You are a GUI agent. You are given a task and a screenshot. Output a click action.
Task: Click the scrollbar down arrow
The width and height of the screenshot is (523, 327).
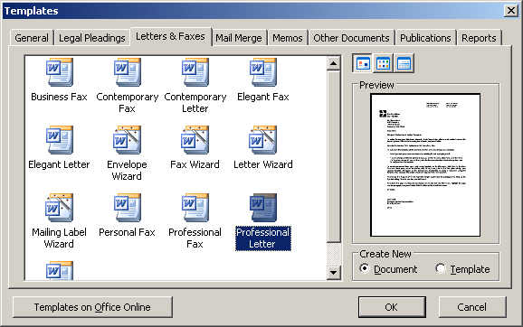coord(333,273)
